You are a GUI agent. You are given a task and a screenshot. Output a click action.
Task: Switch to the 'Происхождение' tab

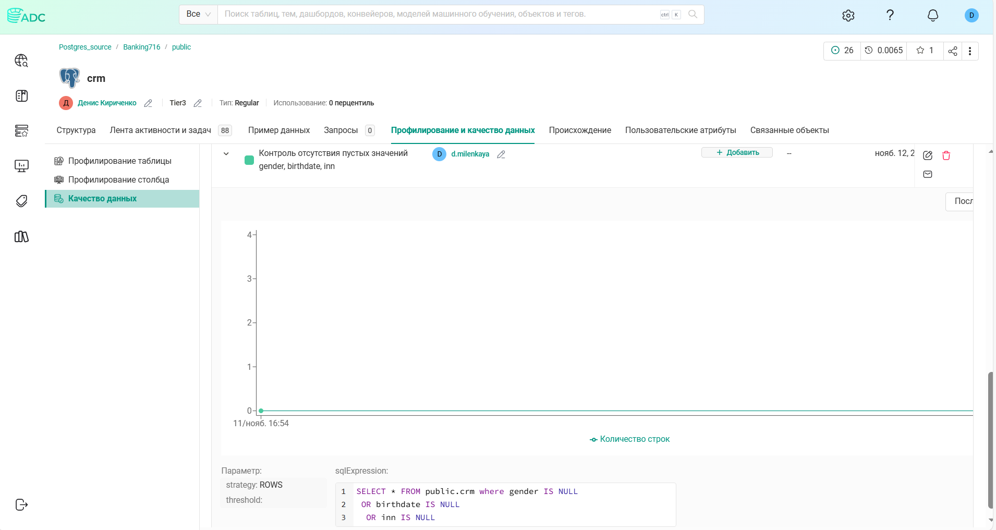coord(580,130)
